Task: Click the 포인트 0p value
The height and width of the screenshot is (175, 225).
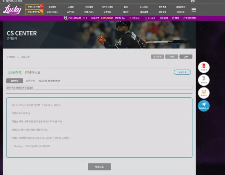Action: 120,18
